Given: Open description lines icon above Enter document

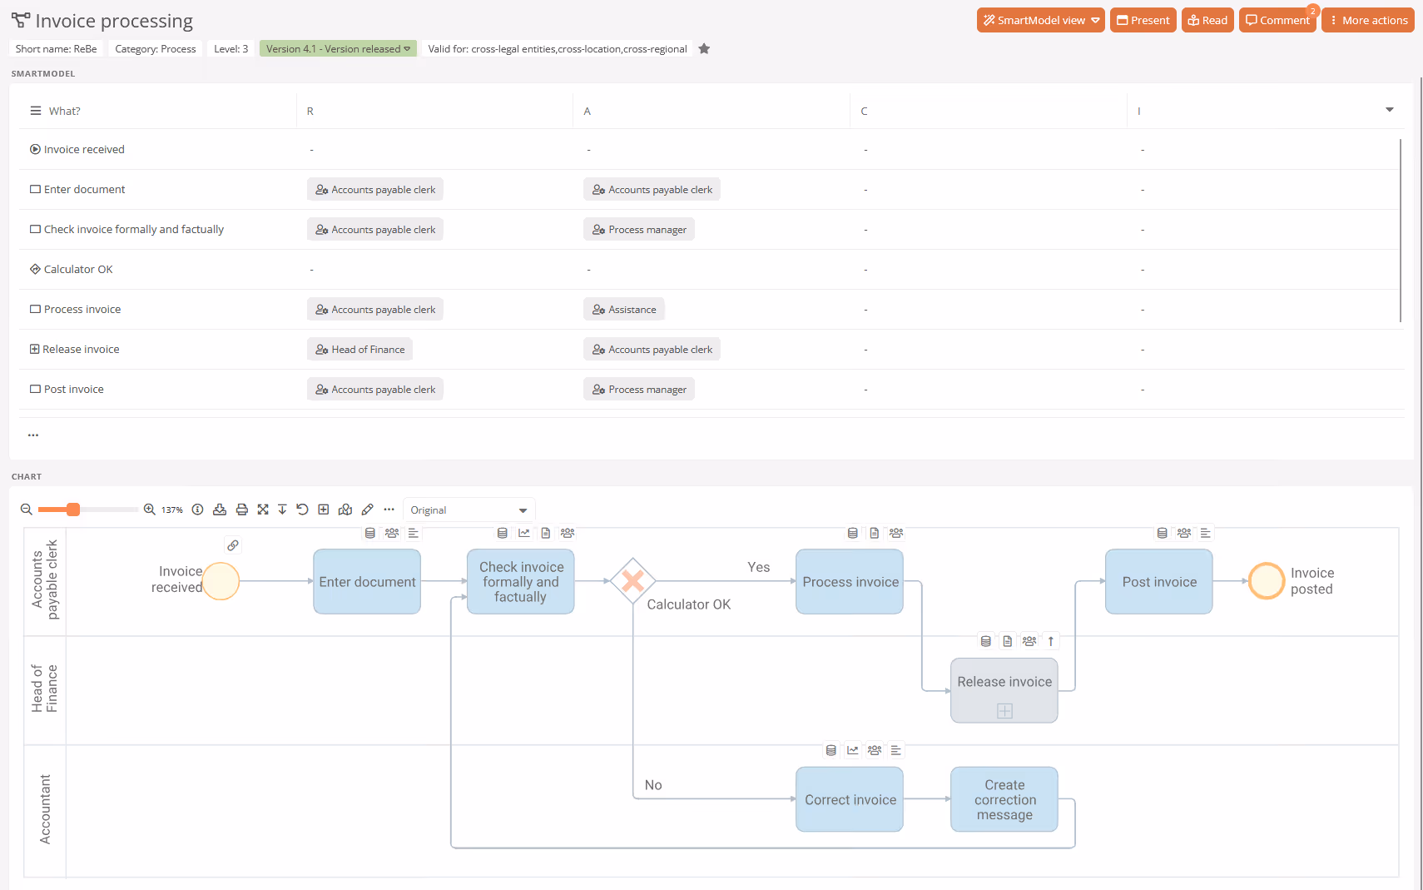Looking at the screenshot, I should point(414,533).
